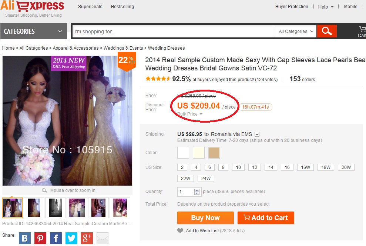
Task: Choose size 16W option
Action: click(x=305, y=167)
